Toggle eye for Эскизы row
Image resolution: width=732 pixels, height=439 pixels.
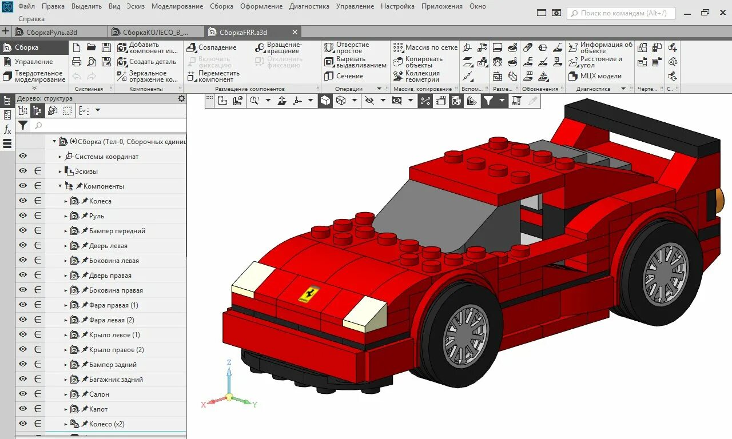23,171
